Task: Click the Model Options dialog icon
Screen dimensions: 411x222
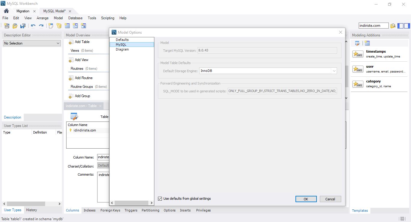Action: click(114, 32)
